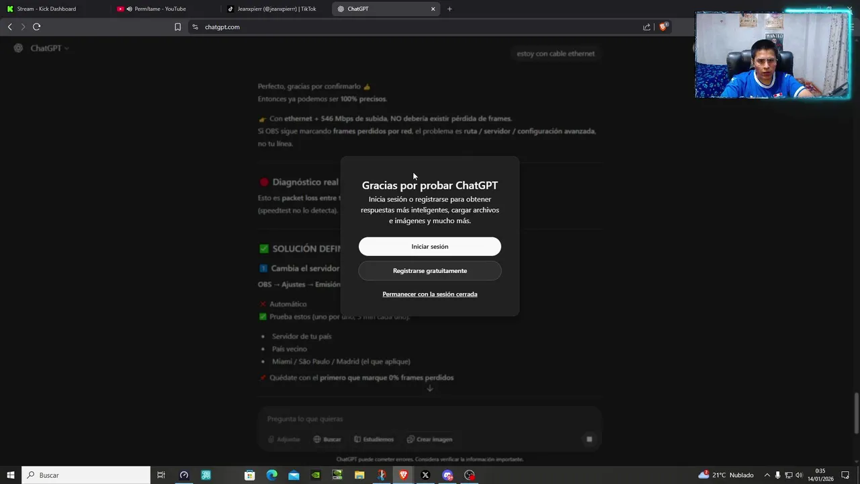860x484 pixels.
Task: Expand the ChatGPT model dropdown
Action: (x=50, y=48)
